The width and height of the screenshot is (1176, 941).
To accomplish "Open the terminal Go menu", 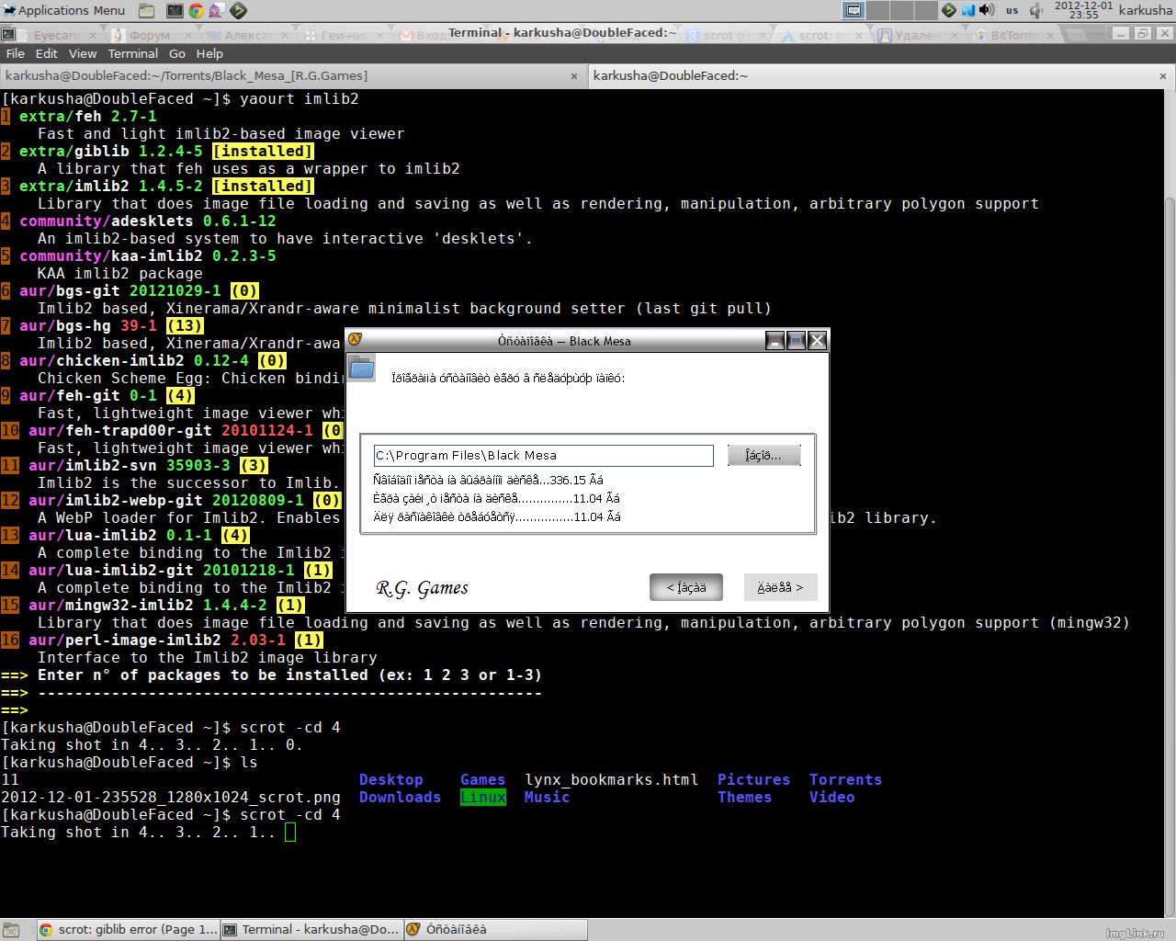I will click(177, 53).
